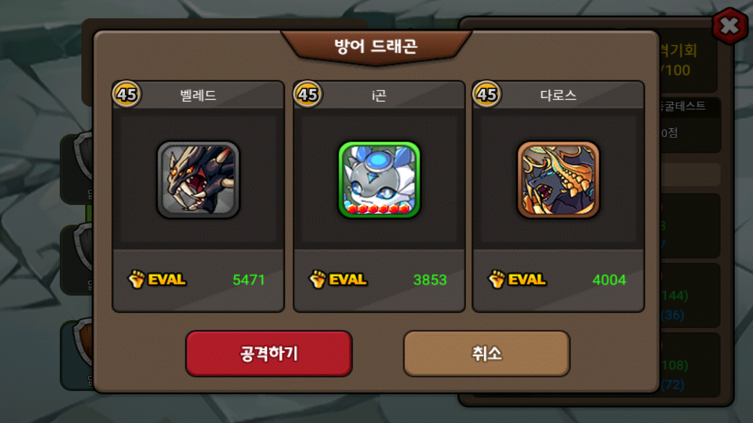
Task: Click the red star rating on middle dragon
Action: coord(378,208)
